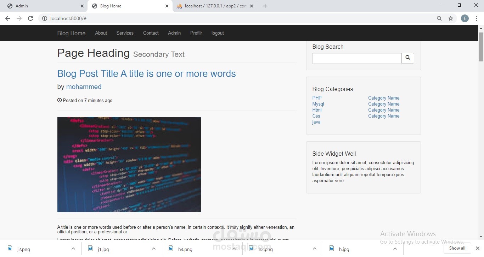Select the Html category link

pyautogui.click(x=317, y=110)
